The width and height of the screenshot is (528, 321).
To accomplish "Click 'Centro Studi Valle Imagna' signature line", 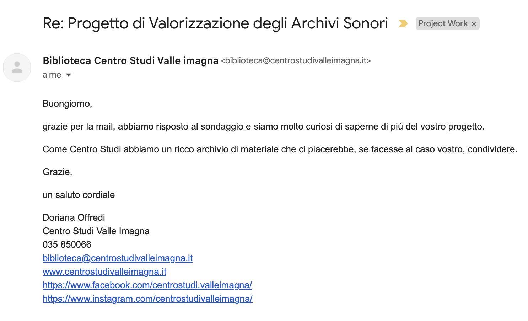I will click(x=96, y=231).
